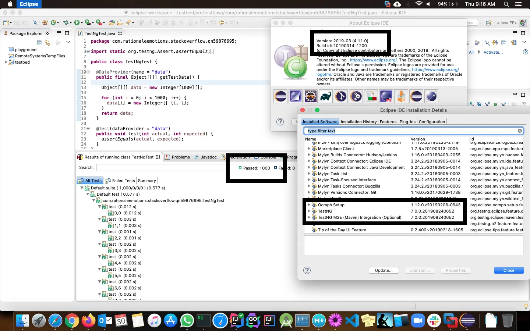Clear the installed software filter text

520,131
